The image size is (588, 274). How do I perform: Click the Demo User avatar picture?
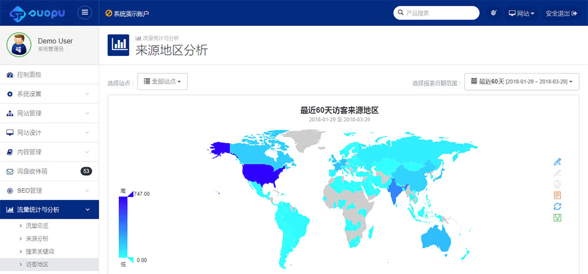(19, 44)
